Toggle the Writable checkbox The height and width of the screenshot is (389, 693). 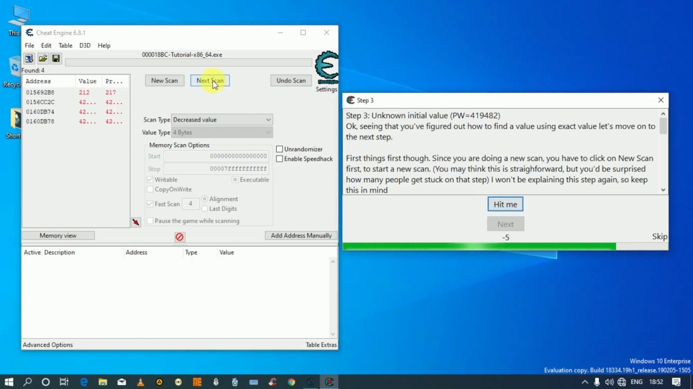point(150,179)
